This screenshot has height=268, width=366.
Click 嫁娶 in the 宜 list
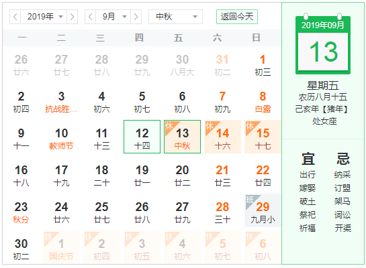point(308,188)
